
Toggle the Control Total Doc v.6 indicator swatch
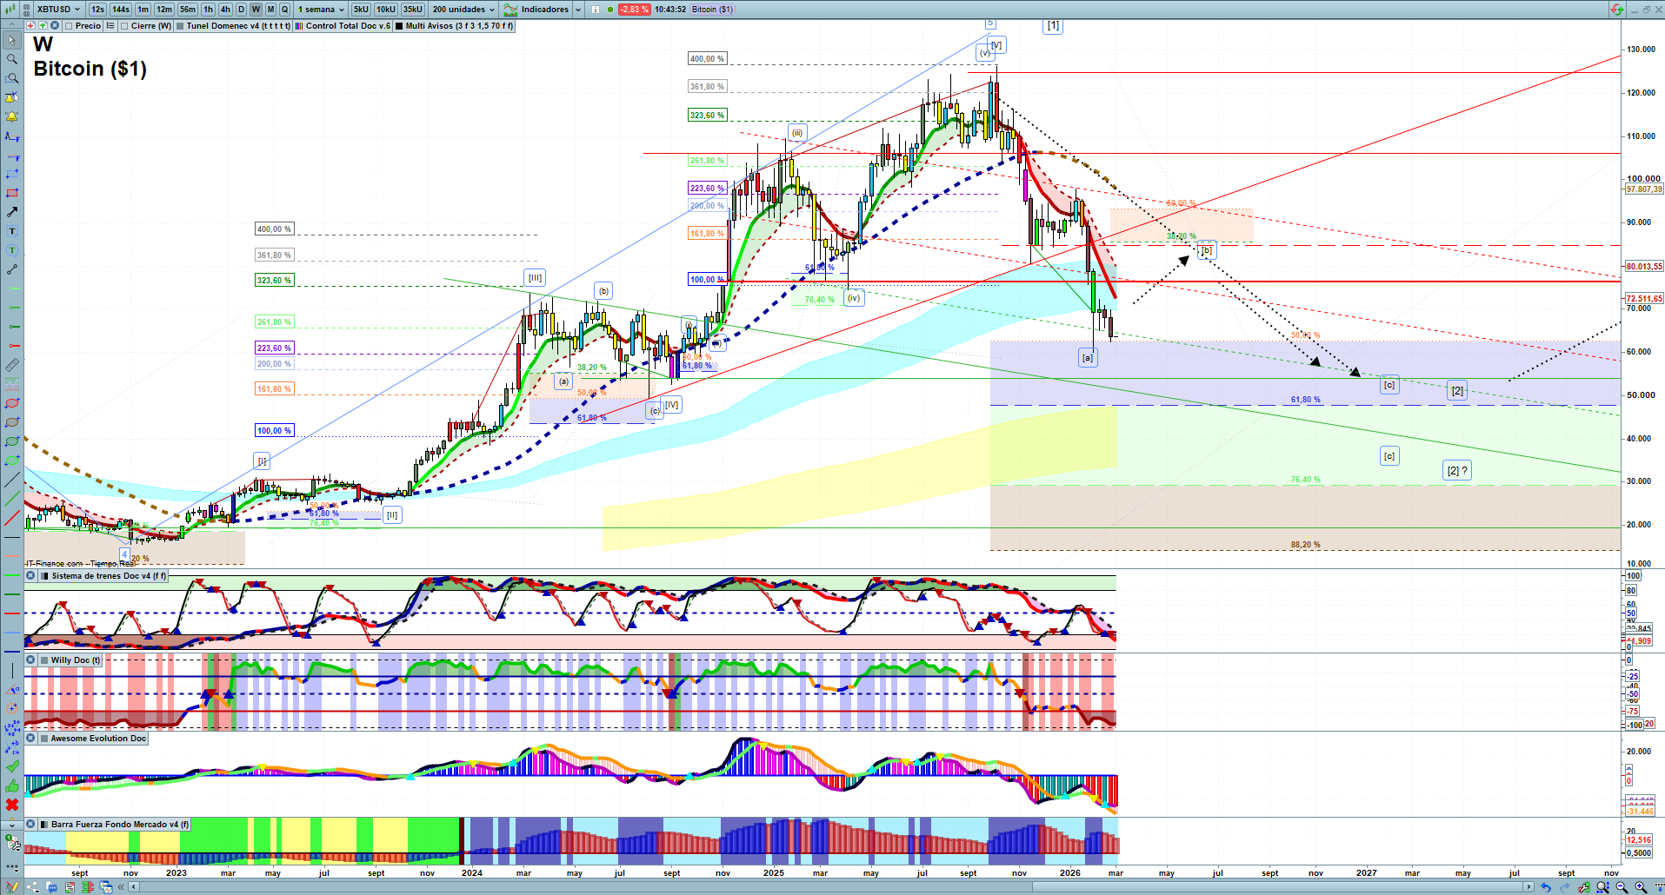pos(299,26)
